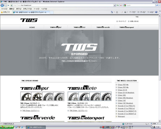Open Airverde CF for INSIGHT e2 link
The image size is (161, 129).
click(127, 114)
